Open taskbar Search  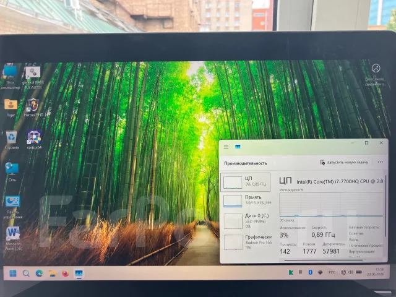click(26, 273)
